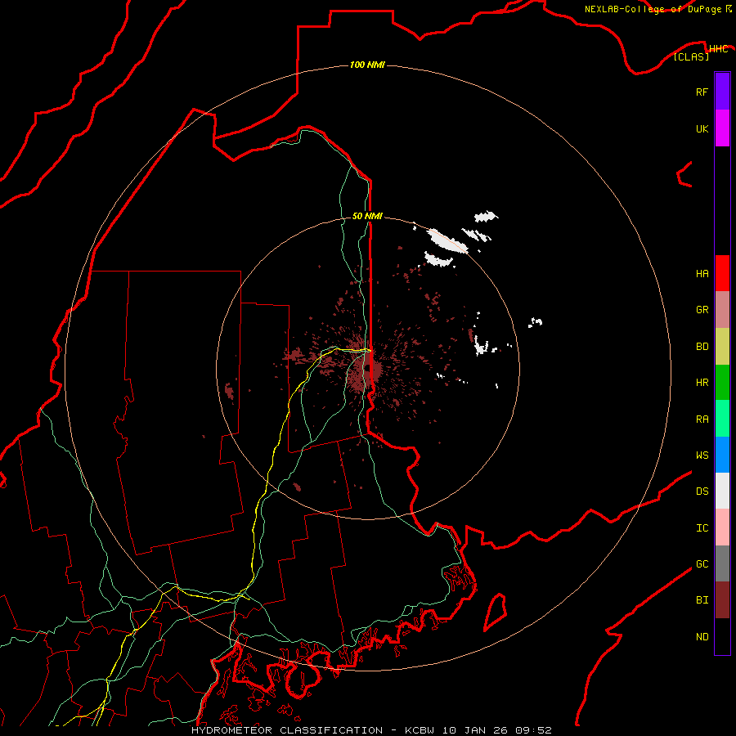Click the 'NEXLAB-College of DuPage' credit text
736x736 pixels.
coord(653,9)
